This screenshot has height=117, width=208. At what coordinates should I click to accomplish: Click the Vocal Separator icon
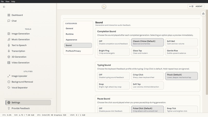tap(9, 88)
